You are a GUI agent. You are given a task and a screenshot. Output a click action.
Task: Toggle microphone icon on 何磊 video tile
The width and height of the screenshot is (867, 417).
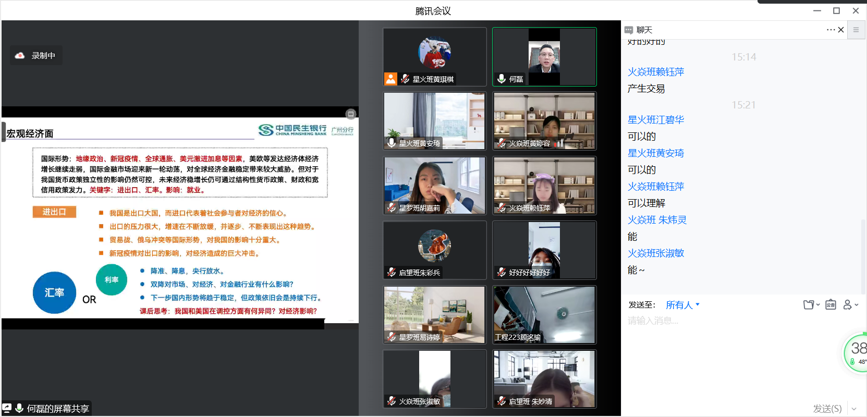click(502, 79)
